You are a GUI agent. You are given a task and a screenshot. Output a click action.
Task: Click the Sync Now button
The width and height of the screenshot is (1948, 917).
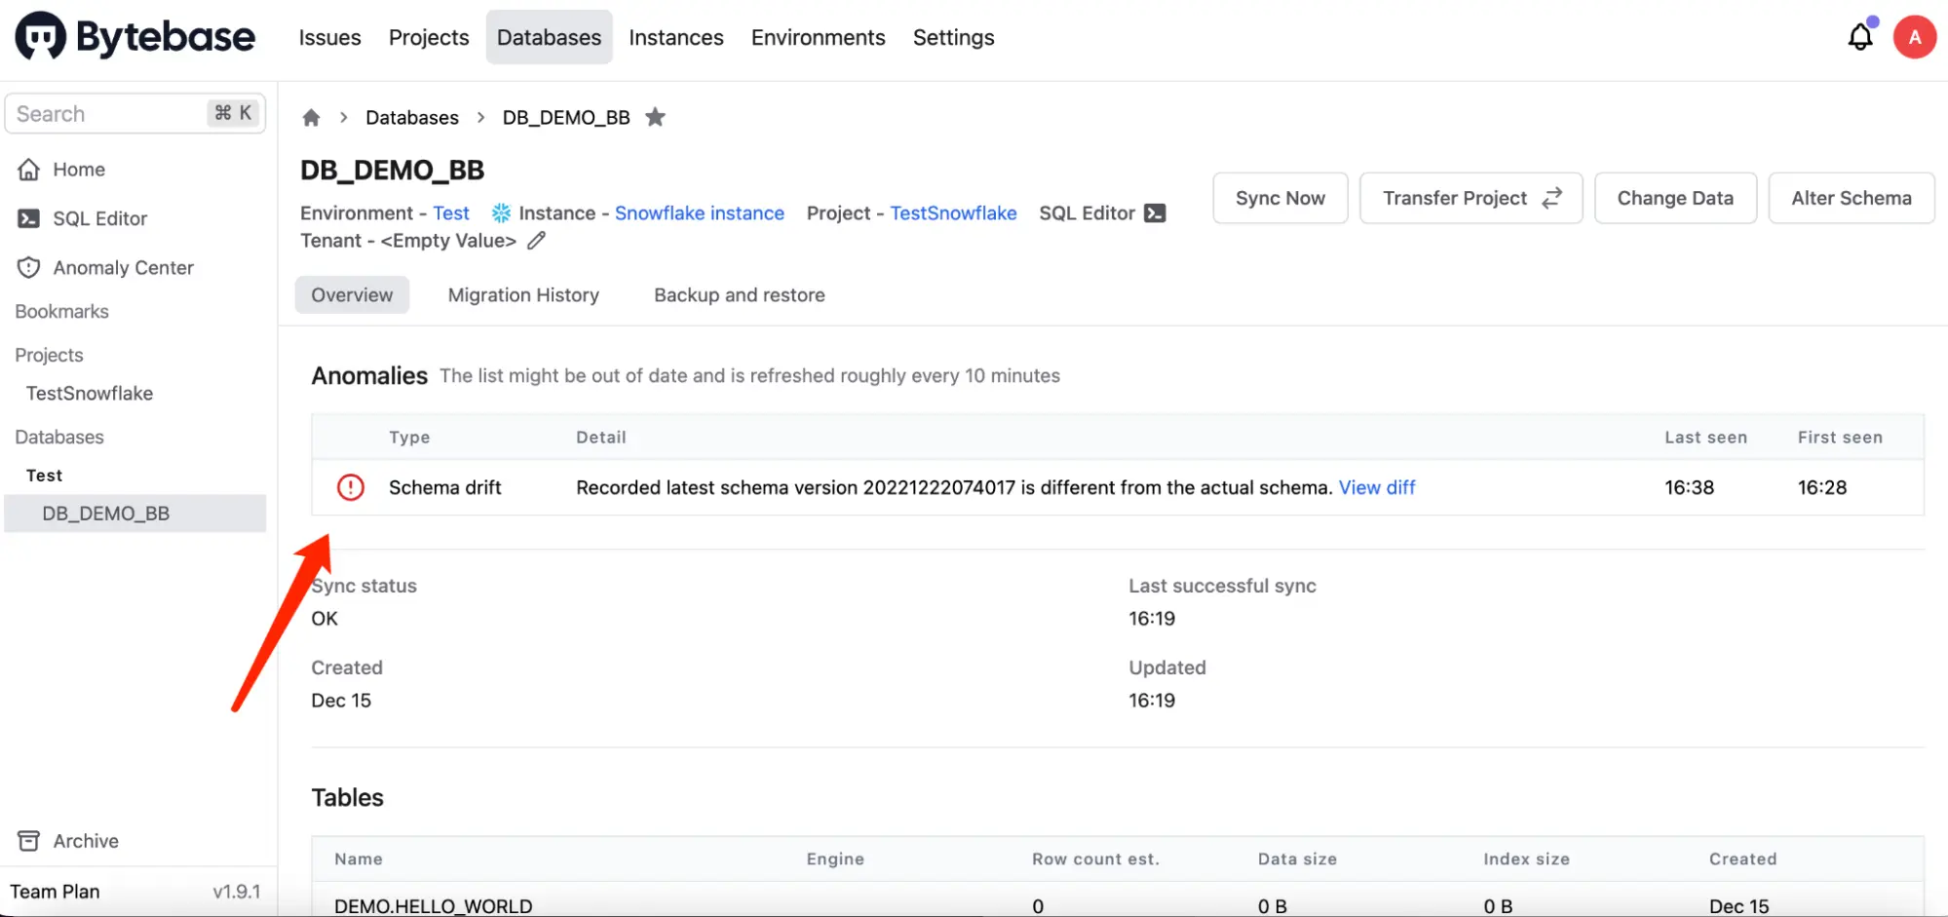1280,198
